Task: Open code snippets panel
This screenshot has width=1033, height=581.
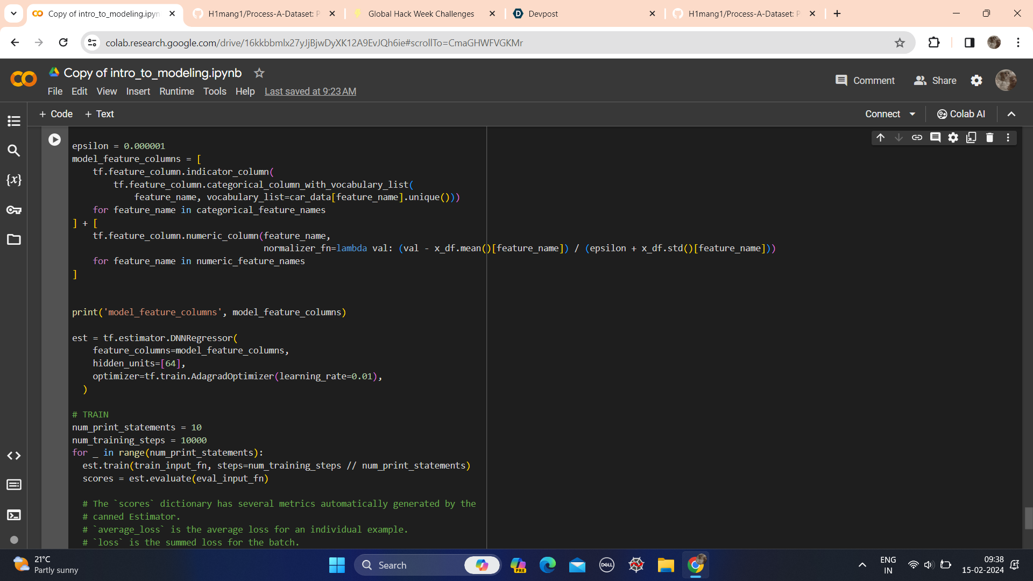Action: [x=14, y=456]
